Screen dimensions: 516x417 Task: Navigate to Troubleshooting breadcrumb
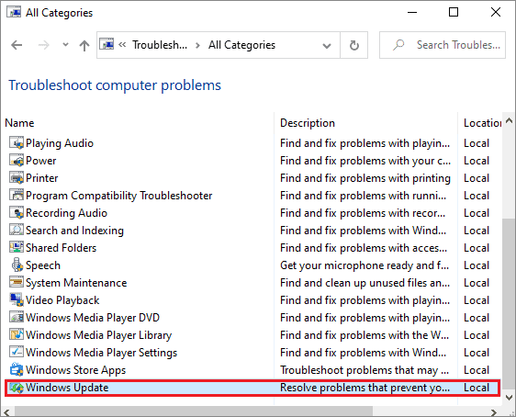tap(160, 45)
